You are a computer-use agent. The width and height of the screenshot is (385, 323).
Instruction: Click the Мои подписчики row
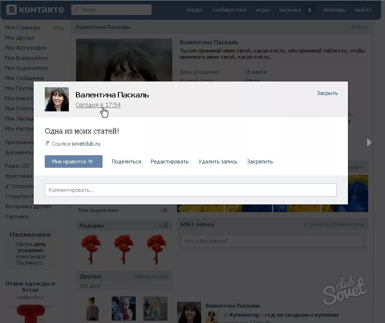(123, 210)
